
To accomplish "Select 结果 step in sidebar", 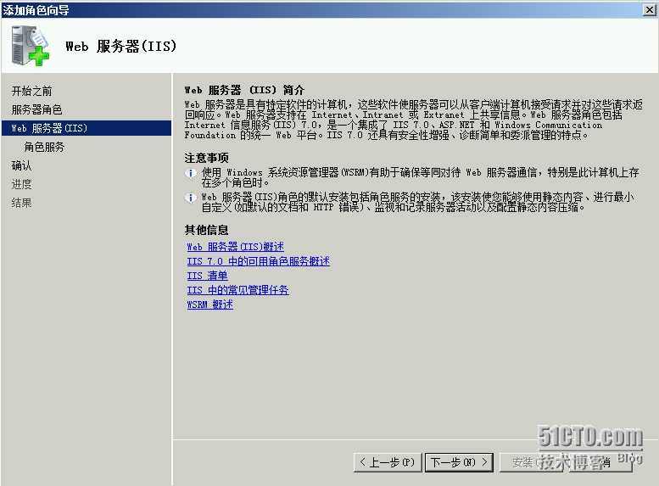I will [x=22, y=203].
